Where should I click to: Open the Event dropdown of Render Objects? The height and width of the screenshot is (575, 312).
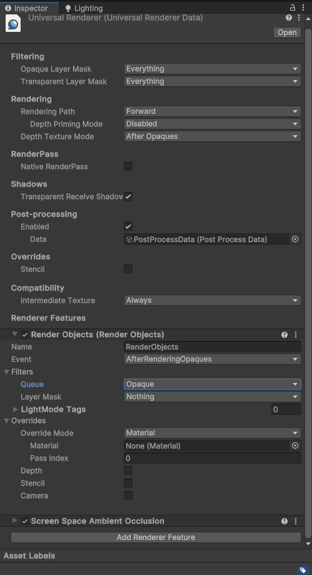coord(213,359)
